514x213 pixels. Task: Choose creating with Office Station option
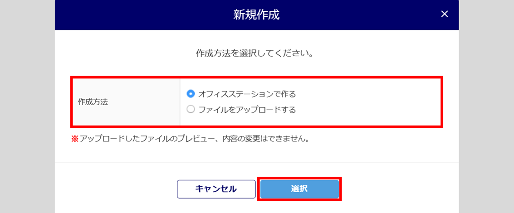pyautogui.click(x=191, y=94)
